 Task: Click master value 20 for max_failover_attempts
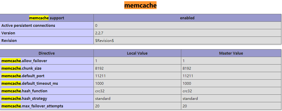click(185, 106)
